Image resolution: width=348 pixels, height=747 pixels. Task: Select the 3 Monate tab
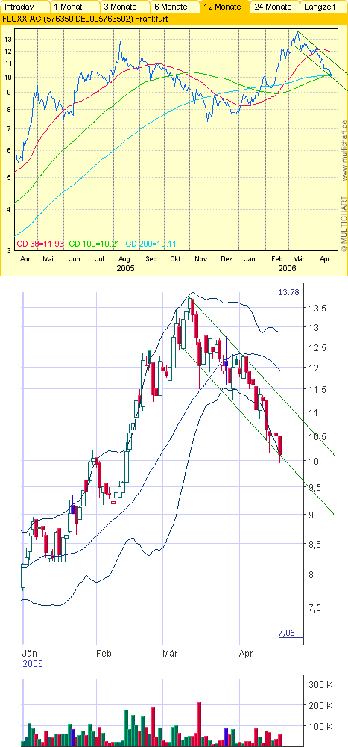pyautogui.click(x=124, y=7)
